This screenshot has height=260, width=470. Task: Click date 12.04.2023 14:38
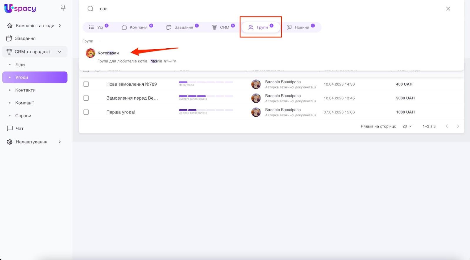(x=339, y=84)
